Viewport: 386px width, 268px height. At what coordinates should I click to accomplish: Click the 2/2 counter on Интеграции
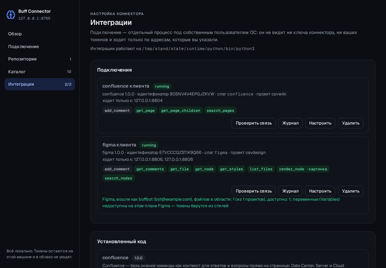coord(68,84)
